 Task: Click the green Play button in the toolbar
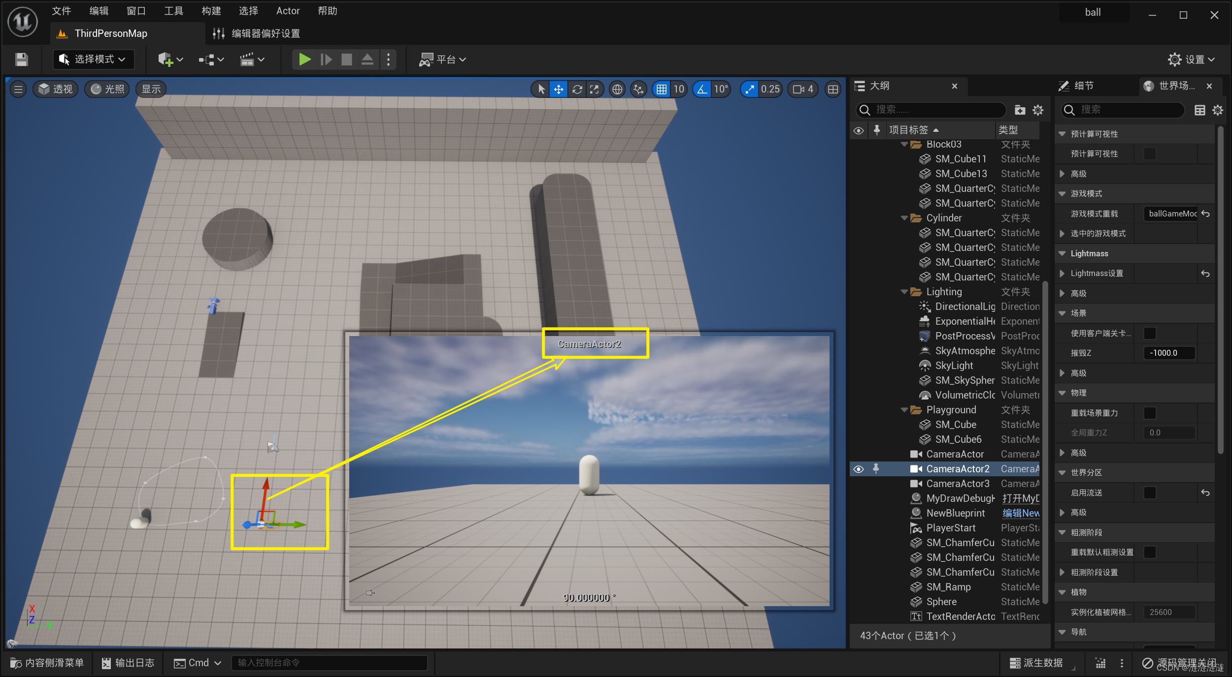point(304,60)
